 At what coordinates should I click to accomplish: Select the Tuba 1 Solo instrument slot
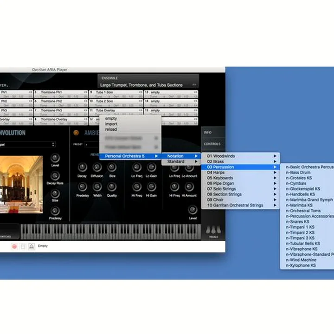(116, 94)
